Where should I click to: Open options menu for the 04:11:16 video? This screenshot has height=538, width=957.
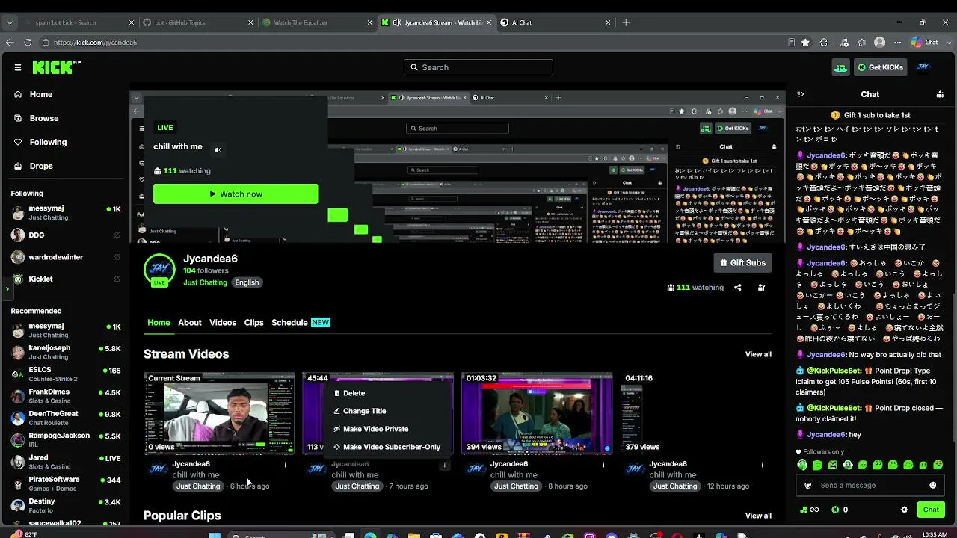(763, 465)
